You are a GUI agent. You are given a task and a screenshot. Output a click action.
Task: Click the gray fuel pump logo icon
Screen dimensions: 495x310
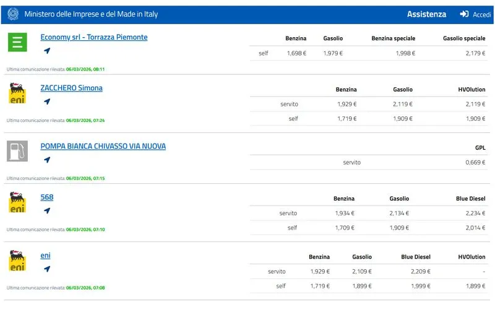17,151
